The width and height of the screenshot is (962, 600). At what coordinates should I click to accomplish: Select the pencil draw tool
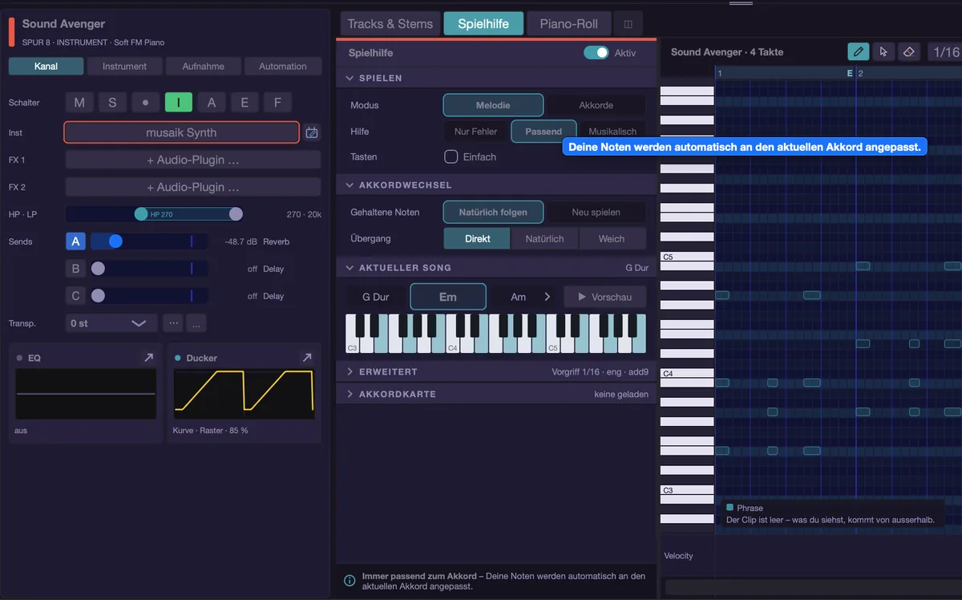tap(859, 52)
